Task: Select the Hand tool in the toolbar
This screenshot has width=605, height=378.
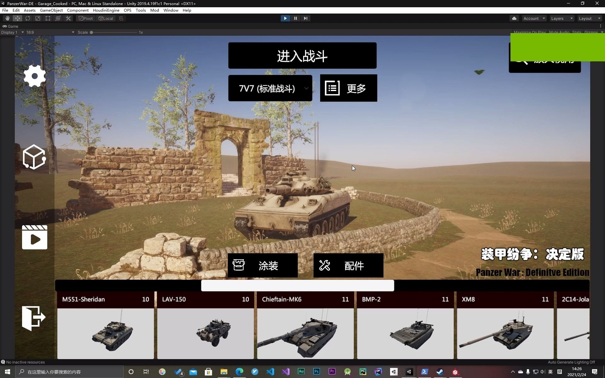Action: (8, 18)
